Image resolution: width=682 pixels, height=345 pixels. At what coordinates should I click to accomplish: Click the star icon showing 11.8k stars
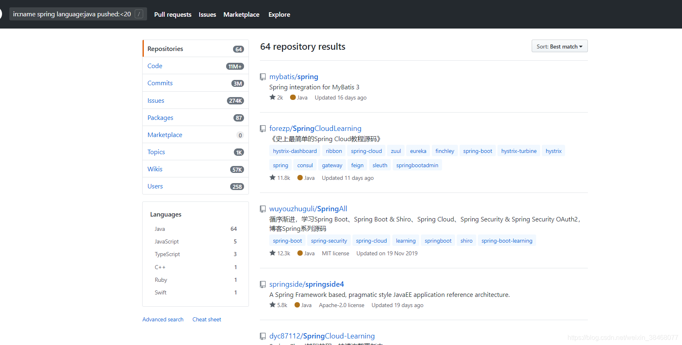point(273,177)
